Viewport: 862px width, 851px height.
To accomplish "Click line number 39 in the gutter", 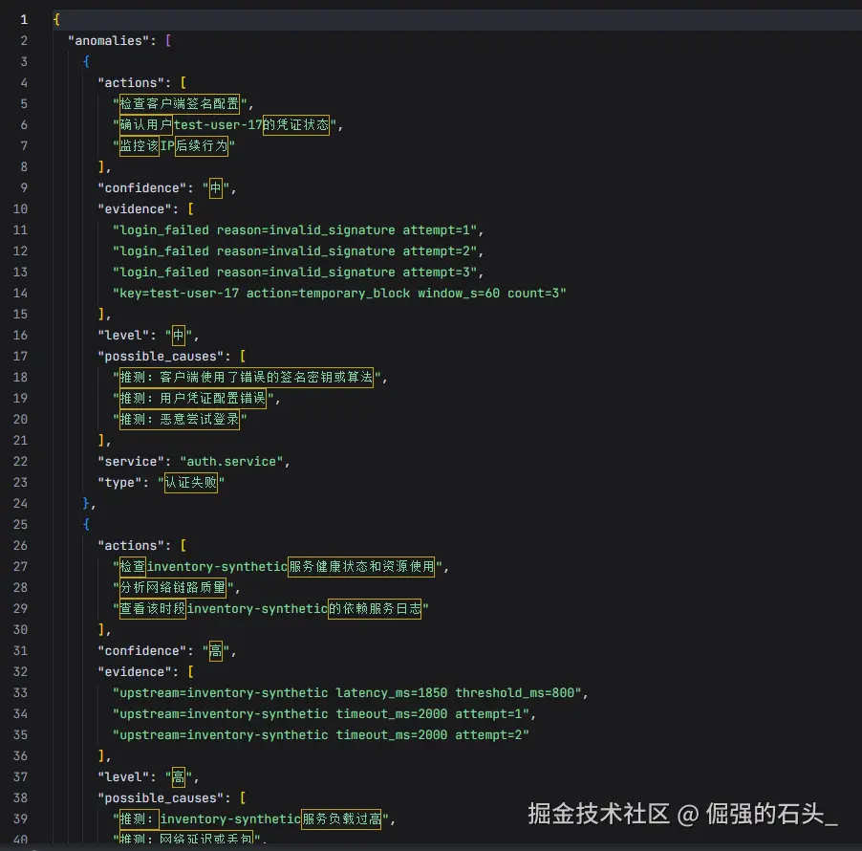I will coord(20,819).
